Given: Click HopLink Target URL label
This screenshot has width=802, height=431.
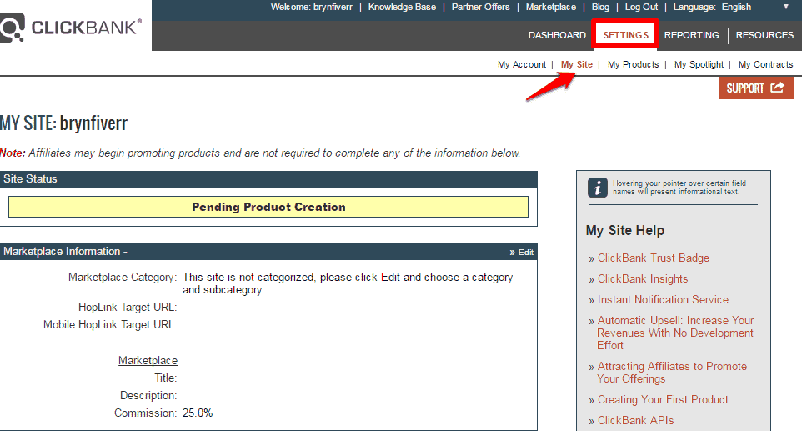Looking at the screenshot, I should (x=128, y=308).
